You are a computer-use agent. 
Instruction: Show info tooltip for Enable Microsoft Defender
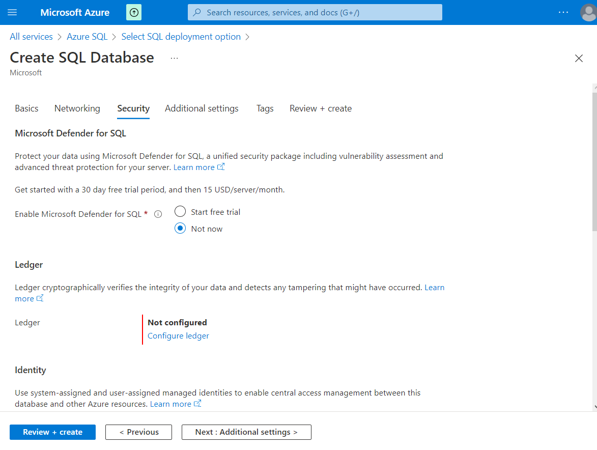coord(158,214)
